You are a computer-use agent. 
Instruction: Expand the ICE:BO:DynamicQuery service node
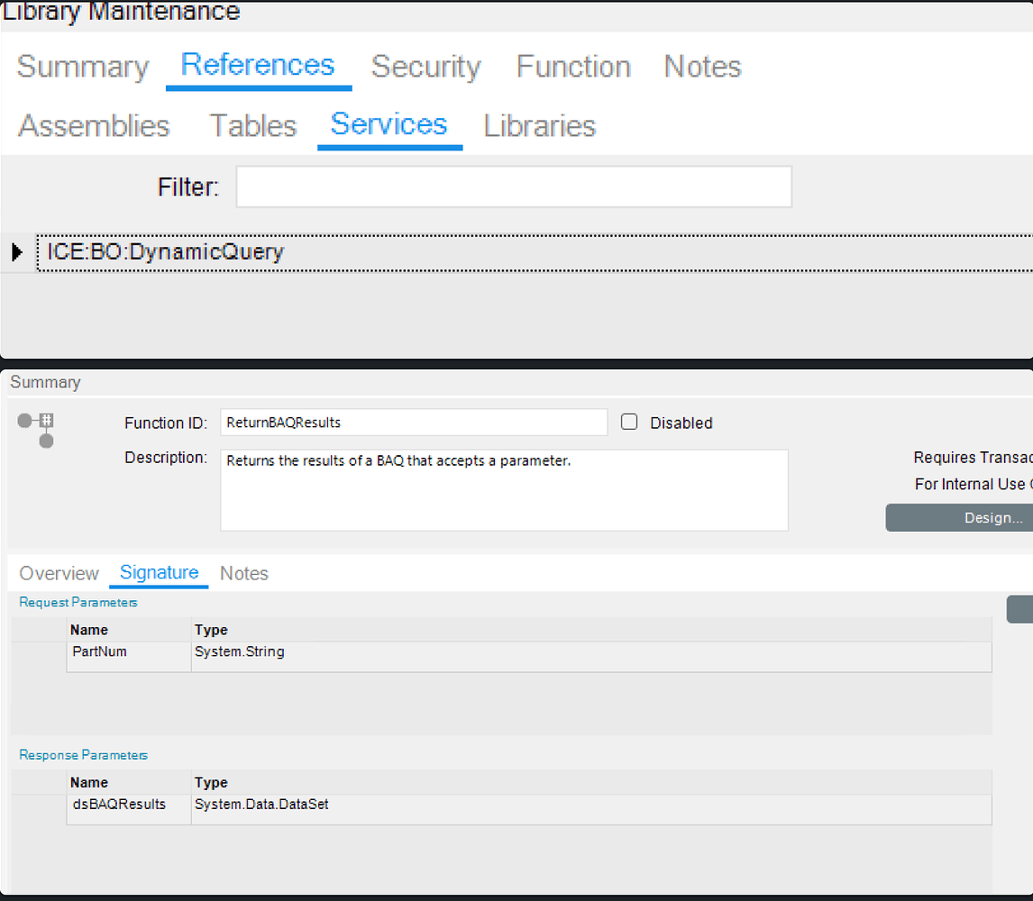[x=15, y=252]
